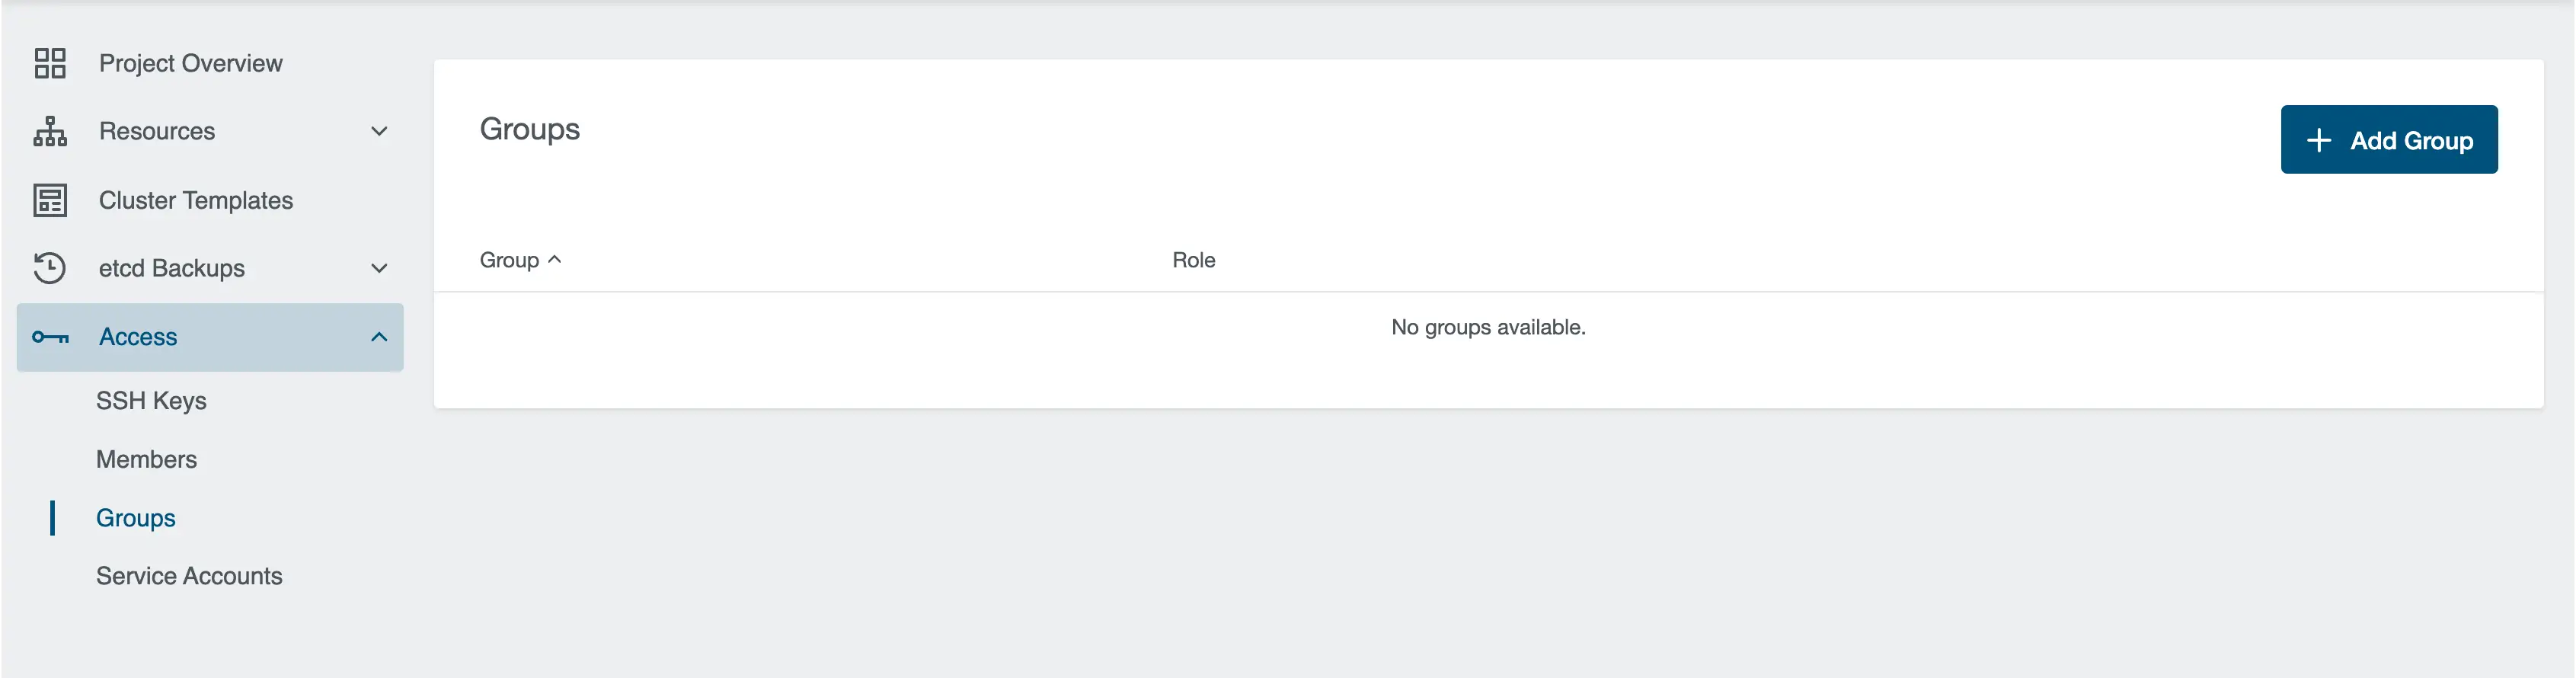Open Cluster Templates from the sidebar

click(196, 199)
